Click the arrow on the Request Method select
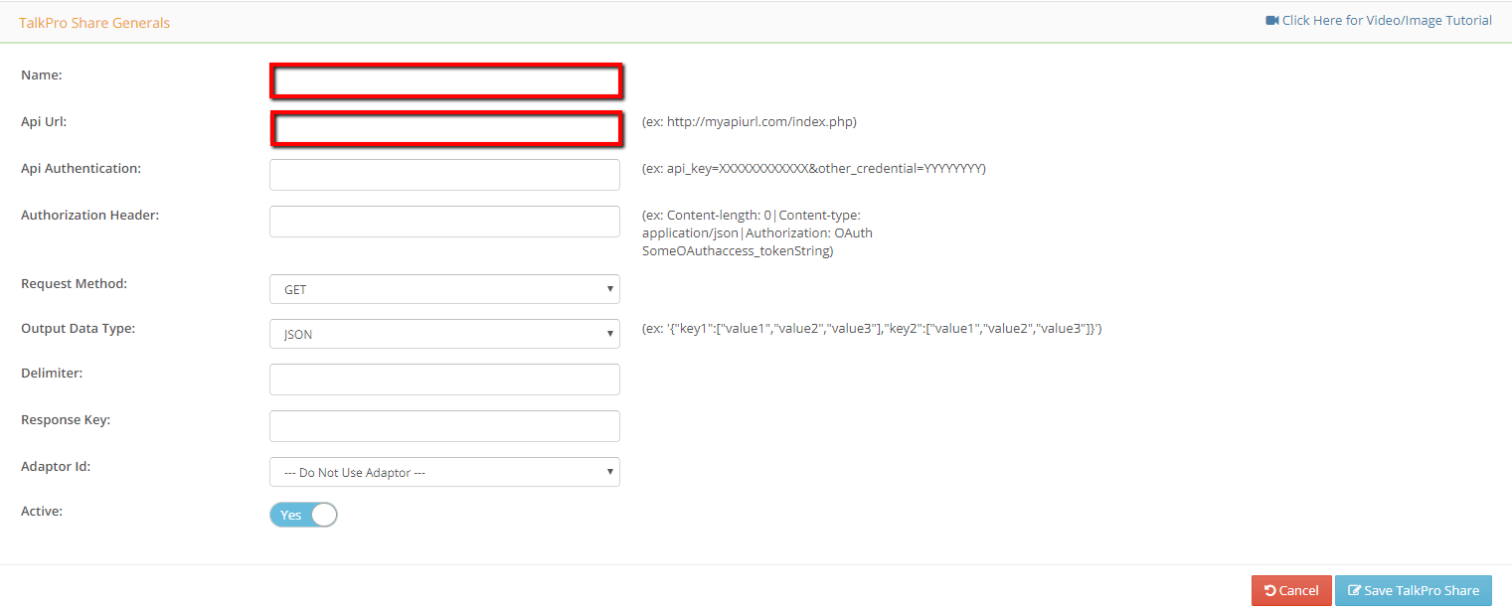1512x612 pixels. [x=609, y=289]
